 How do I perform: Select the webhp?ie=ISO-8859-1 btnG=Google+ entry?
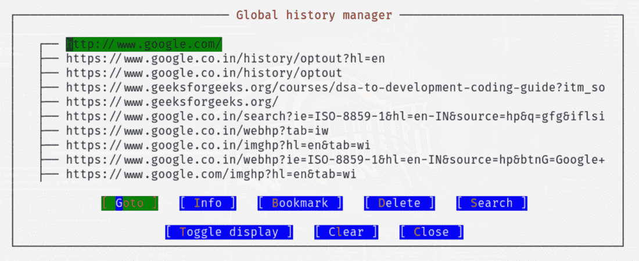click(335, 160)
